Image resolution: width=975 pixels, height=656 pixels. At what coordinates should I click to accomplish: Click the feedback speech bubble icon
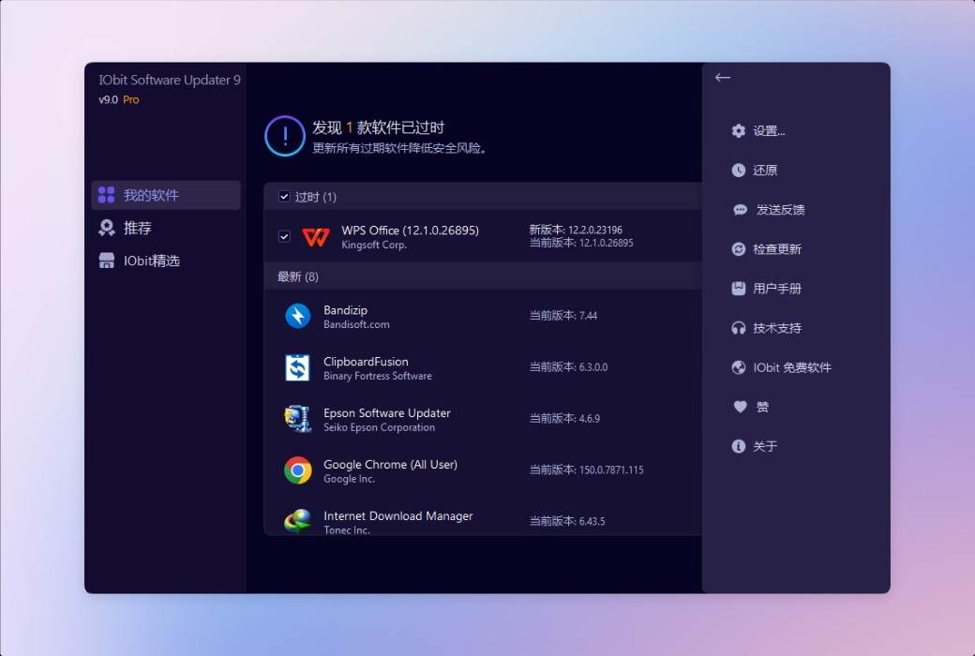pyautogui.click(x=740, y=210)
